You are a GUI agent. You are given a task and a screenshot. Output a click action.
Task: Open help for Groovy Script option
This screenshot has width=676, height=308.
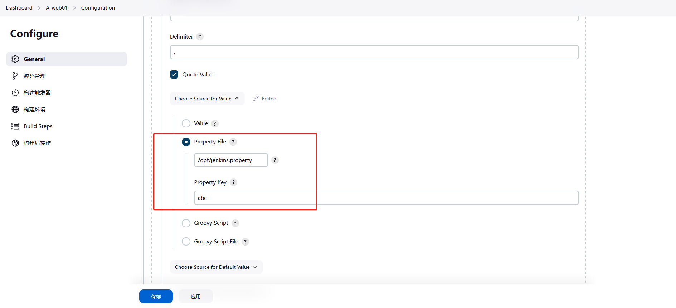pyautogui.click(x=235, y=223)
